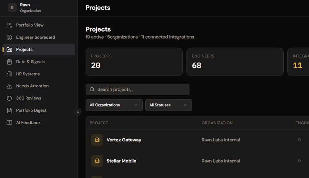Open the Stellar Mobile project row
Viewport: 309px width, 178px height.
tap(197, 161)
